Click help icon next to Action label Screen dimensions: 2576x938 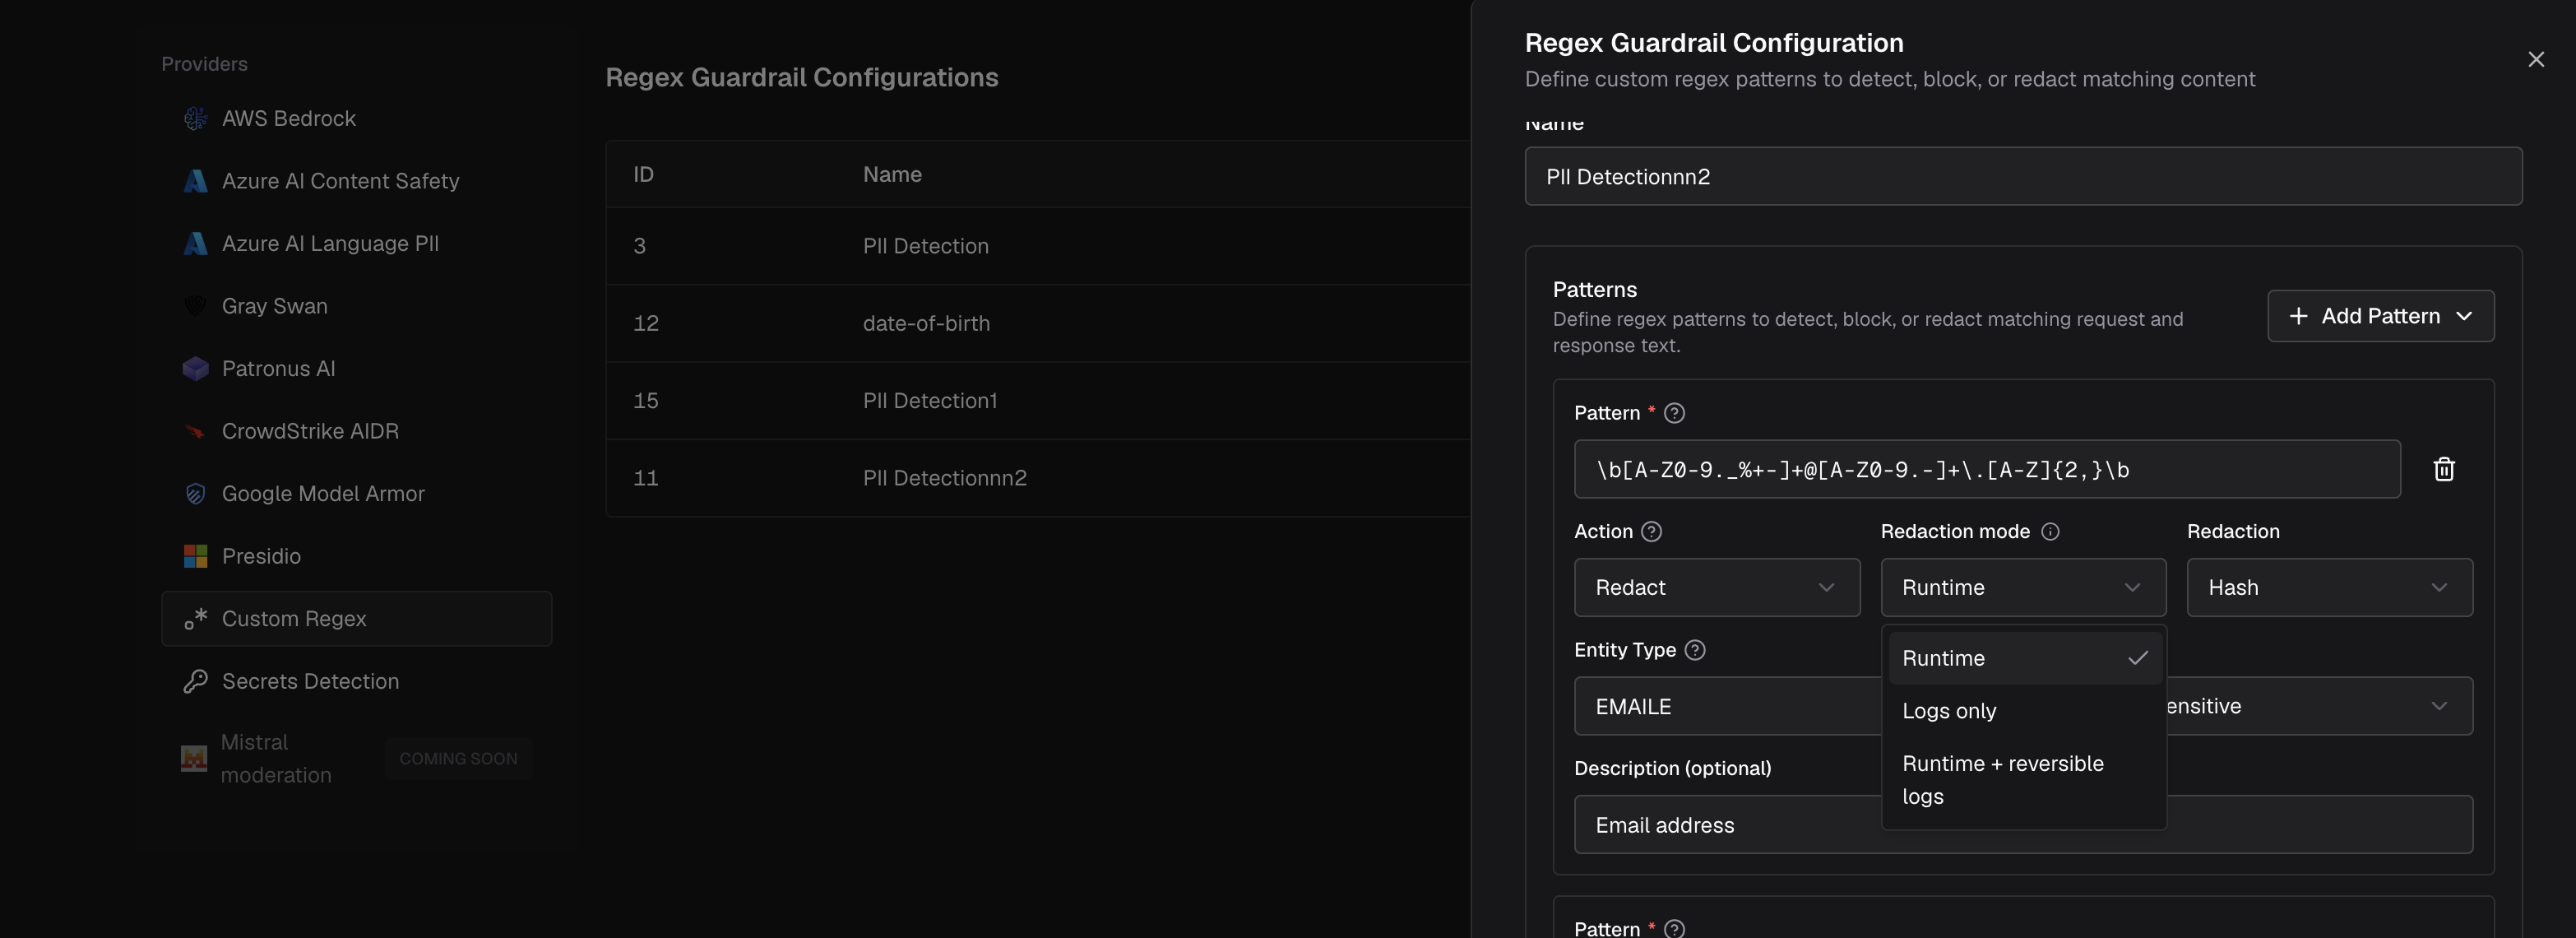(x=1652, y=531)
